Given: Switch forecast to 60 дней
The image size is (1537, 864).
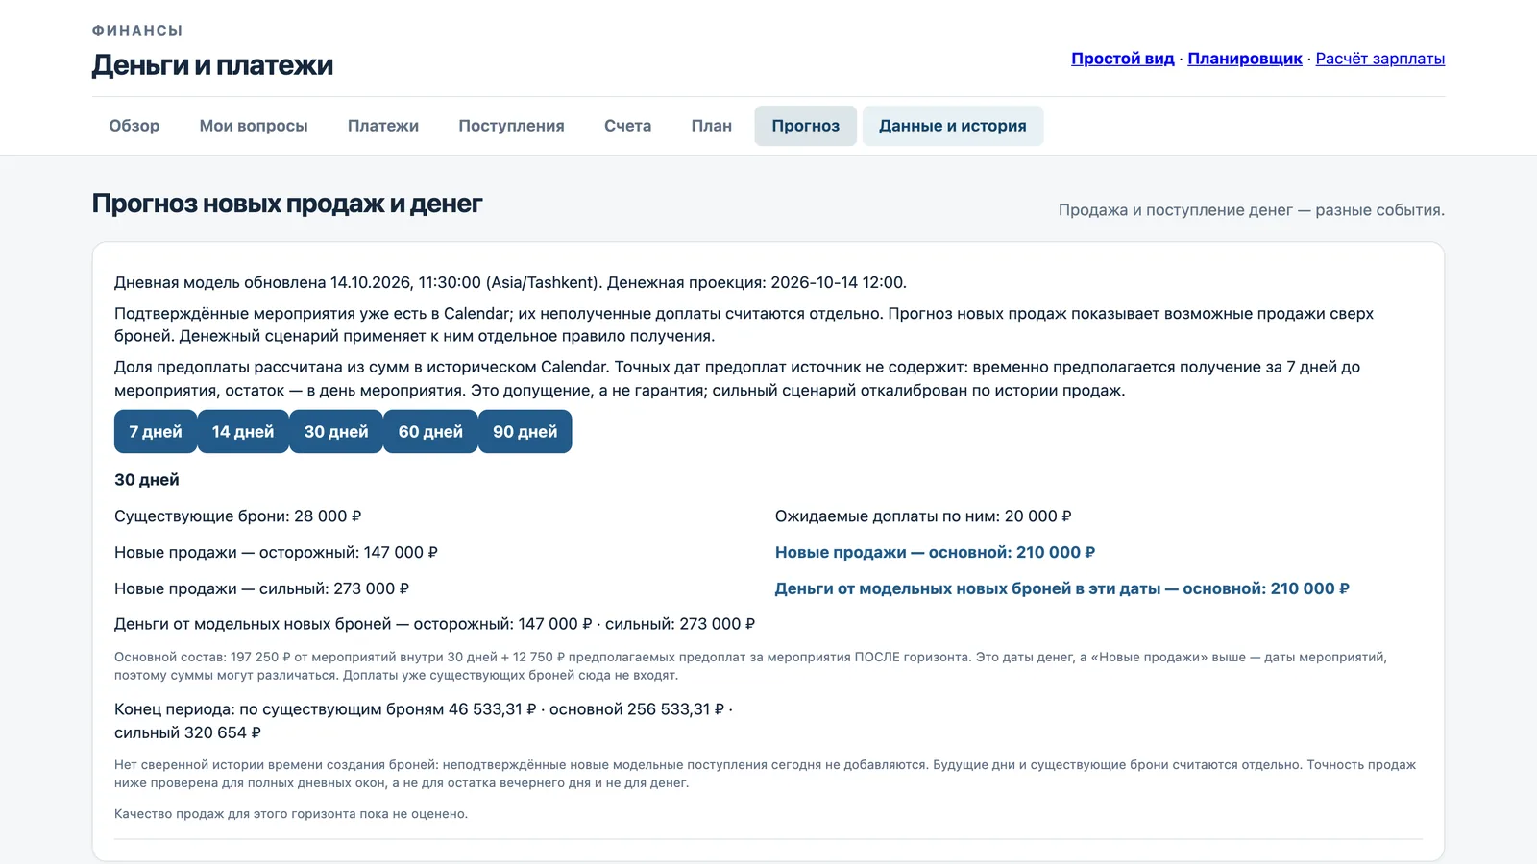Looking at the screenshot, I should (430, 432).
